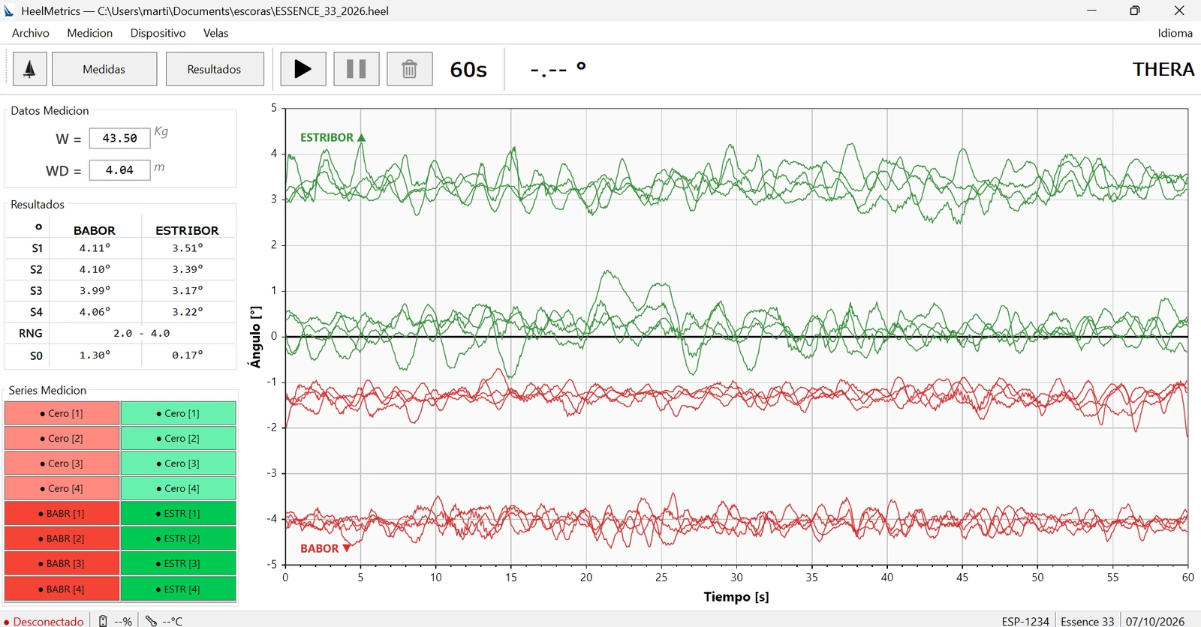Start measurement with the play button
The image size is (1201, 627).
[303, 69]
